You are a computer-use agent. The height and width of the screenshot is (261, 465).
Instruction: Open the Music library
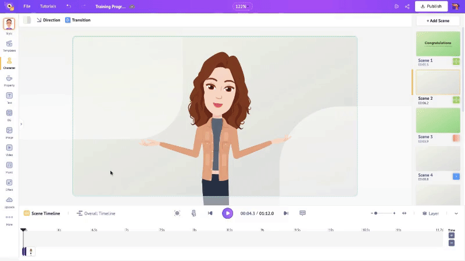[9, 168]
